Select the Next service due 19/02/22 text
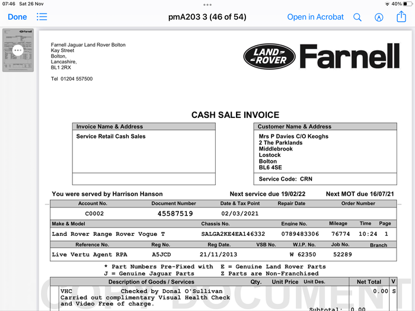 267,194
